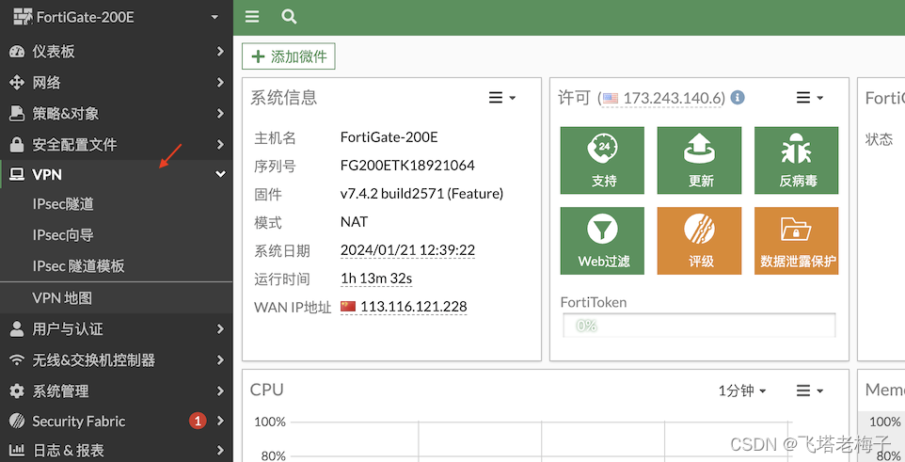Click the 系统信息 widget title
Viewport: 905px width, 462px height.
coord(283,98)
